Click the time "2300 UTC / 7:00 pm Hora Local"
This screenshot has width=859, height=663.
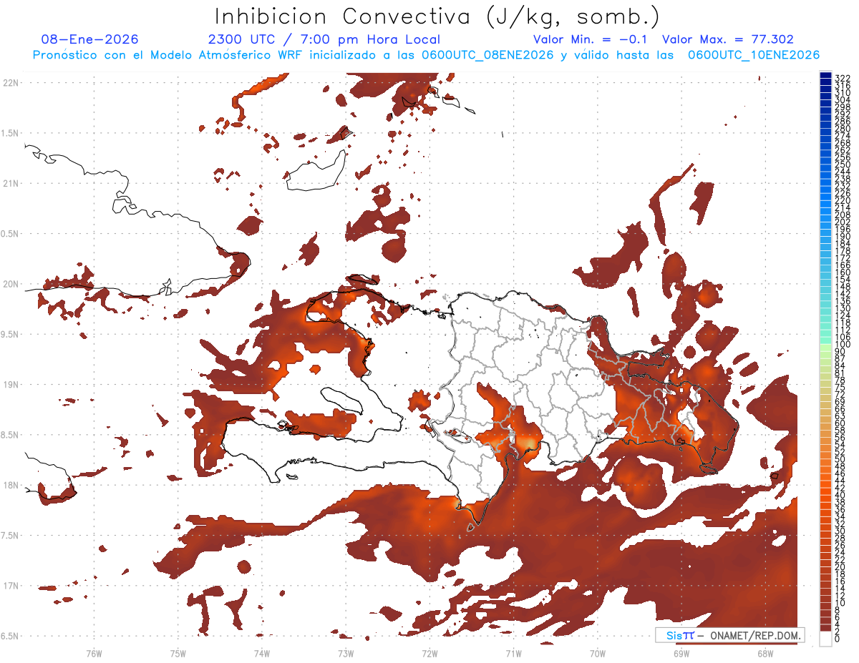[324, 39]
